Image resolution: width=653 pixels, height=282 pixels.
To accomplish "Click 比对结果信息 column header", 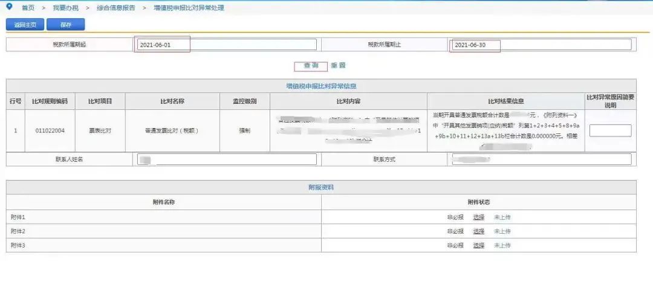I will (x=506, y=101).
